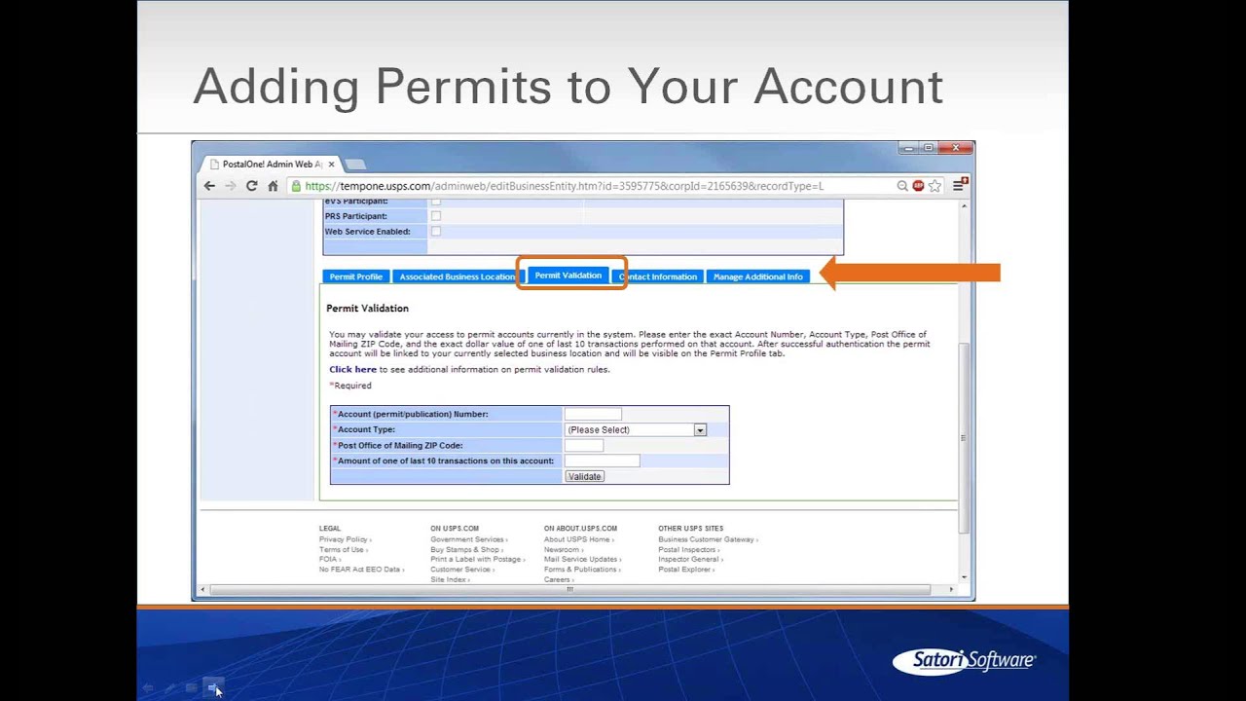Open the browser home page icon
1246x701 pixels.
[x=274, y=186]
